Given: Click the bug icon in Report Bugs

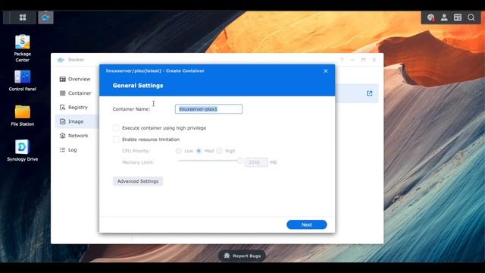Looking at the screenshot, I should point(227,256).
